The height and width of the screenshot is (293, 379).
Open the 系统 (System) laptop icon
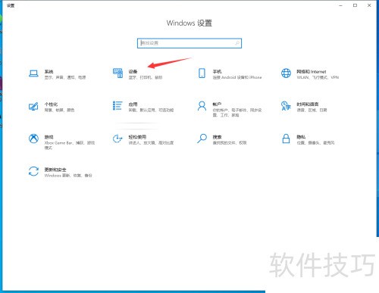[33, 73]
